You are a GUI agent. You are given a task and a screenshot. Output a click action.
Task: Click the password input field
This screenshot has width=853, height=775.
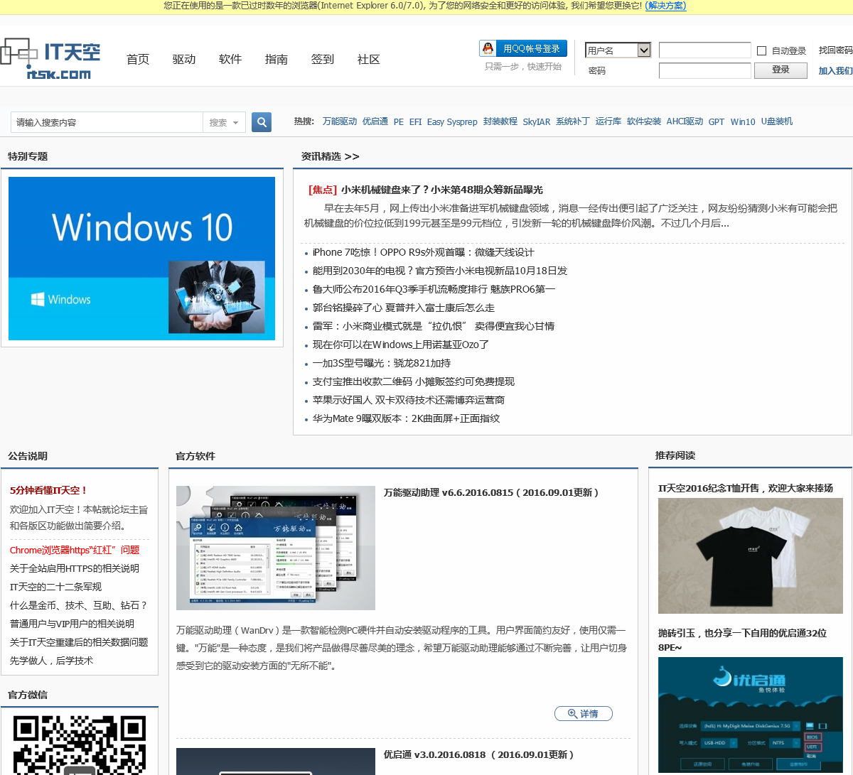point(704,70)
